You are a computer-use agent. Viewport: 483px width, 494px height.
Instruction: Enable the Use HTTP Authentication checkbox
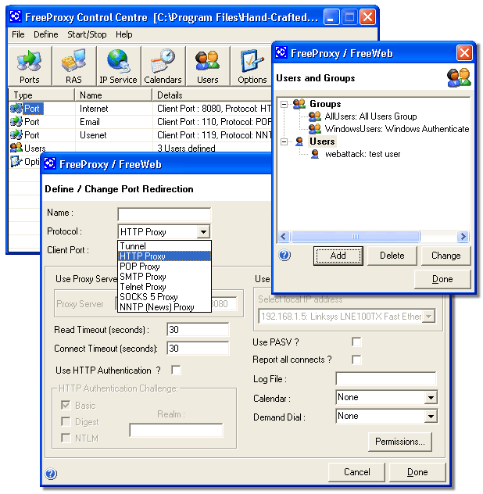176,370
